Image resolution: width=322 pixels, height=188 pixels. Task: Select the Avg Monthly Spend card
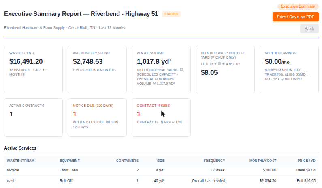tap(97, 70)
